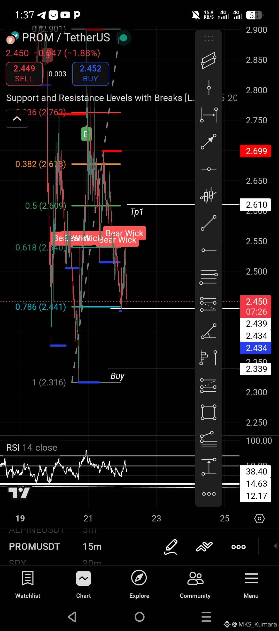Select the Trend Angle tool
The width and height of the screenshot is (279, 631).
(x=209, y=331)
